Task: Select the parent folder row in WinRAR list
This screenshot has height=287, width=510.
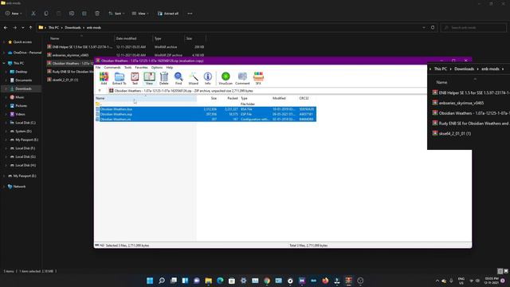Action: pos(206,104)
